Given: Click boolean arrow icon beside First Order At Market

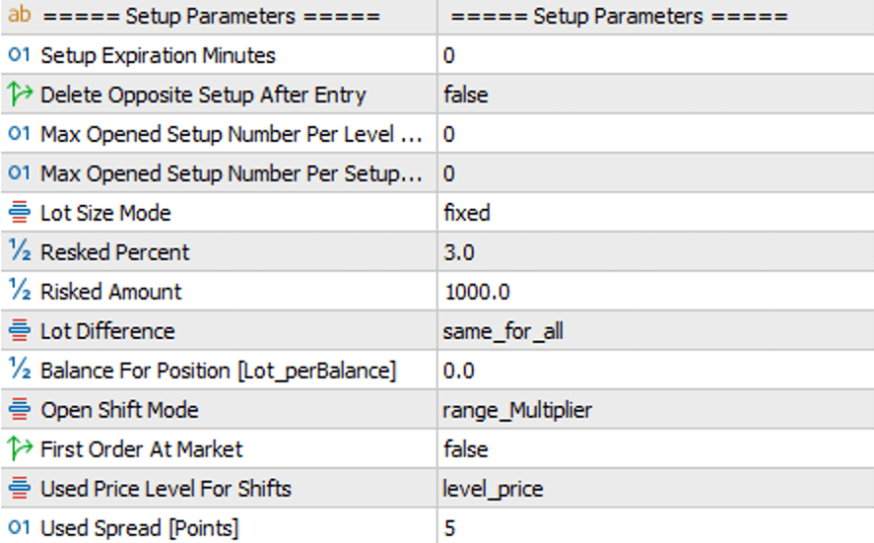Looking at the screenshot, I should (20, 448).
